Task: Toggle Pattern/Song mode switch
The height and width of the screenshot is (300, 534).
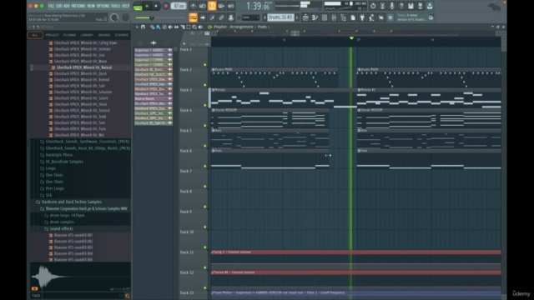Action: [x=138, y=6]
